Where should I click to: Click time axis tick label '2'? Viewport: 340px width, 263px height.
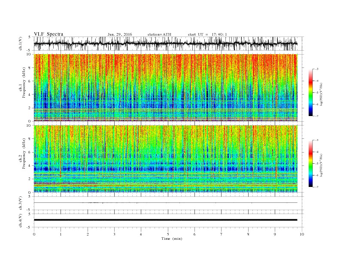[x=88, y=234]
